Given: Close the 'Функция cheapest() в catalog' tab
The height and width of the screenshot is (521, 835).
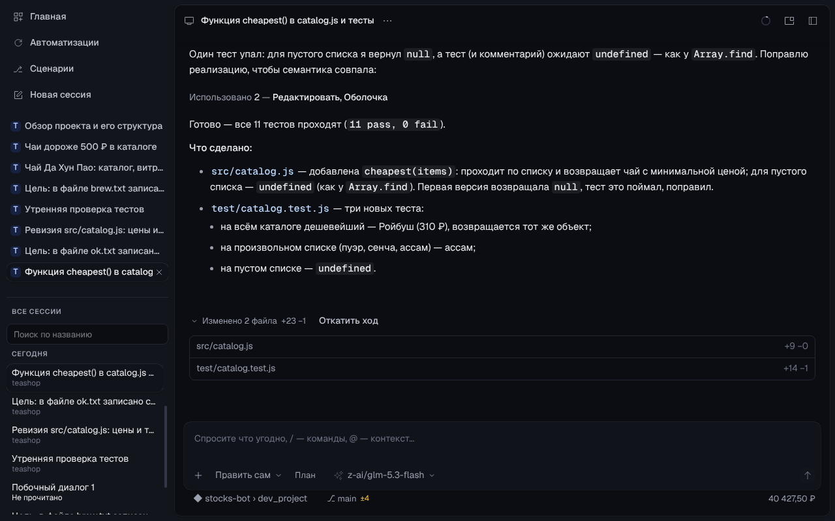Looking at the screenshot, I should 159,272.
